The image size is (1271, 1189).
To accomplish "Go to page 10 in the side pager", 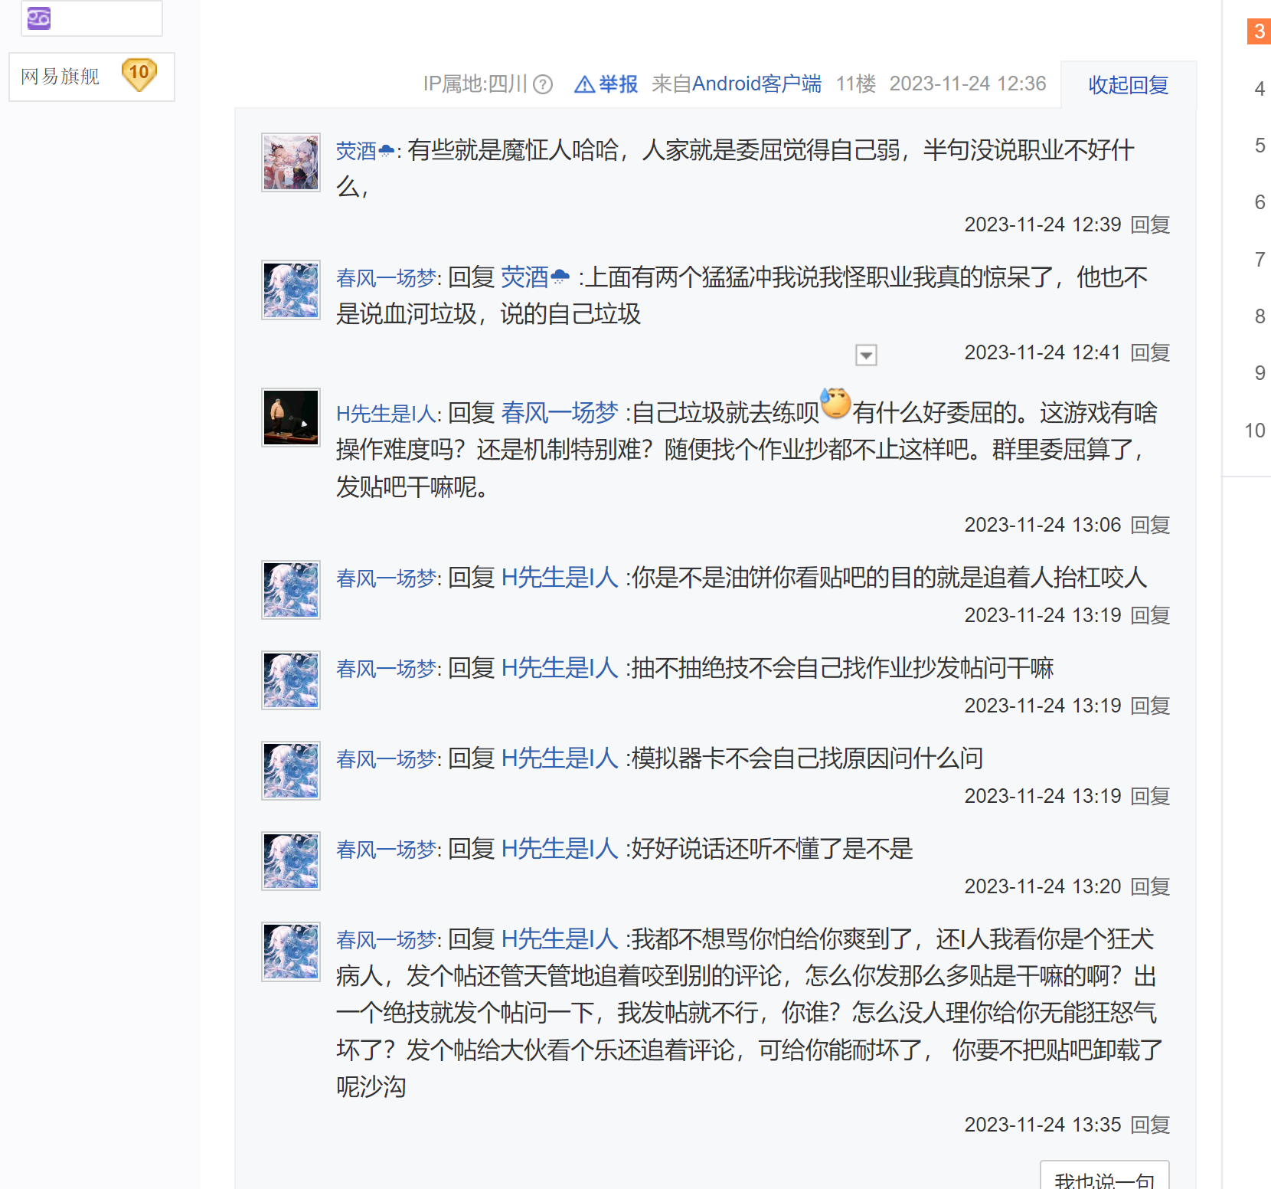I will coord(1255,431).
